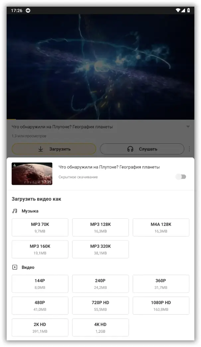Tap the battery icon in status bar
This screenshot has height=347, width=201.
(188, 11)
